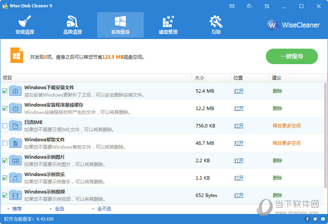Open the 互助 help section

pos(216,25)
